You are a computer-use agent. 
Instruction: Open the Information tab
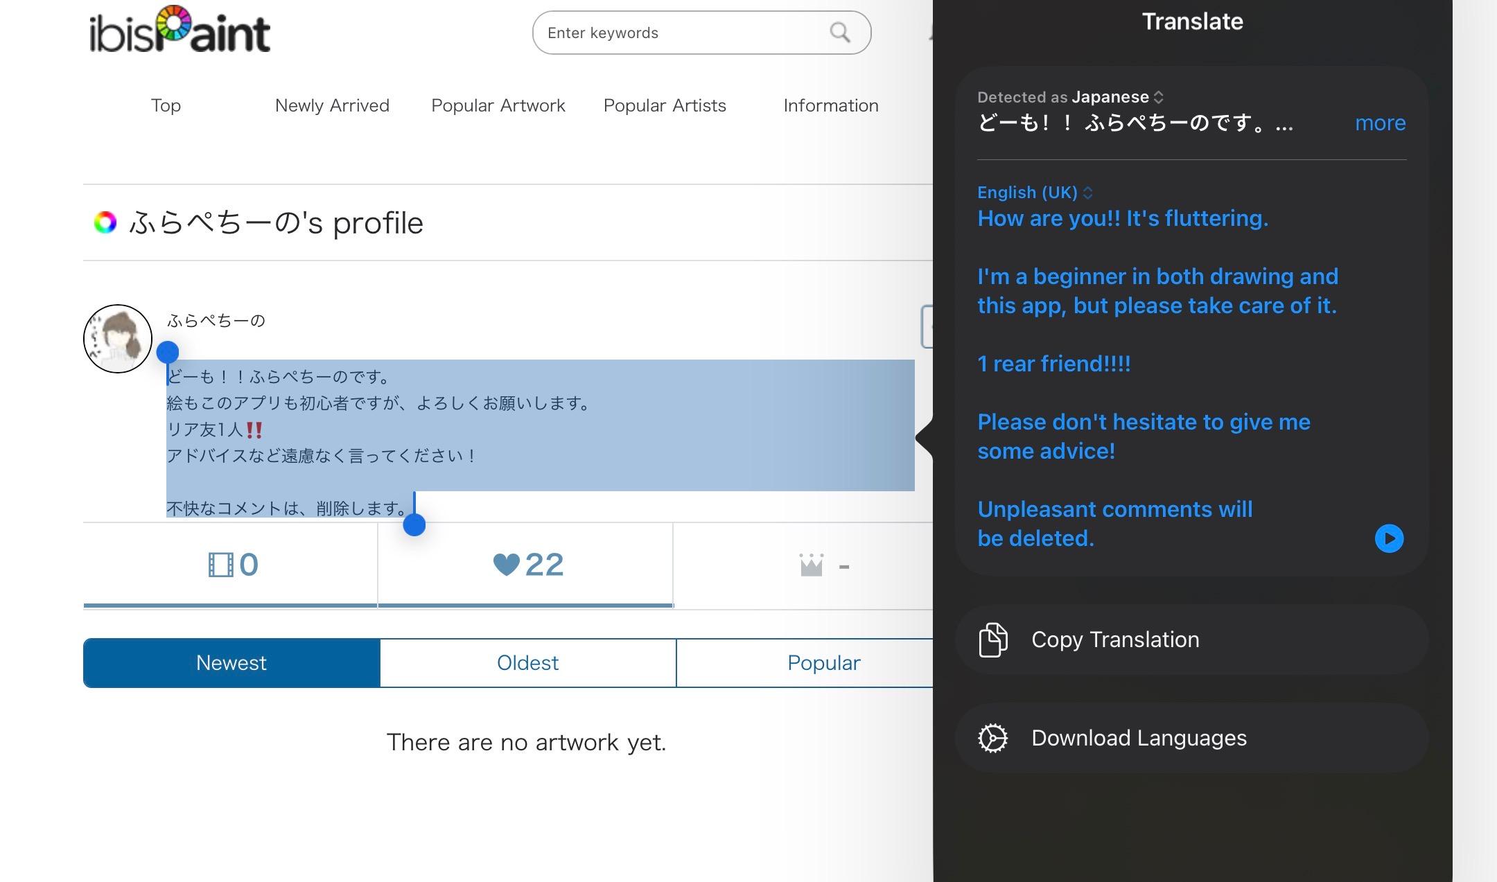[831, 105]
